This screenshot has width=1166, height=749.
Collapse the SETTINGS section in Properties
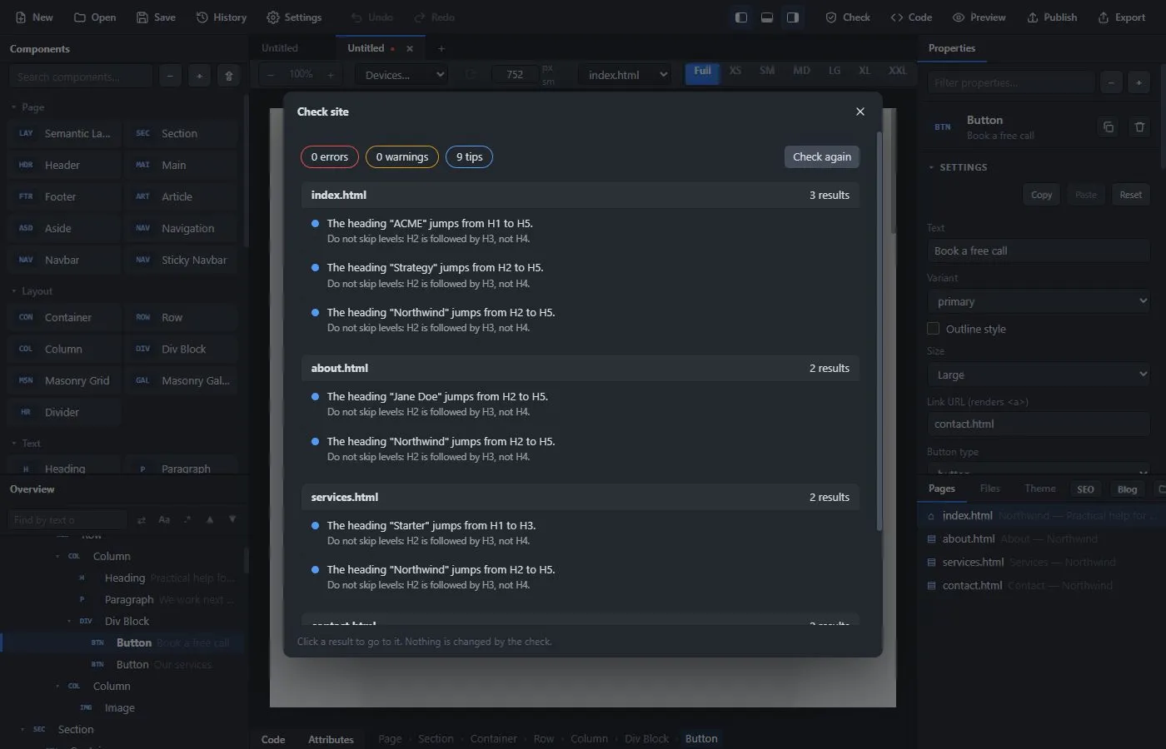(958, 167)
